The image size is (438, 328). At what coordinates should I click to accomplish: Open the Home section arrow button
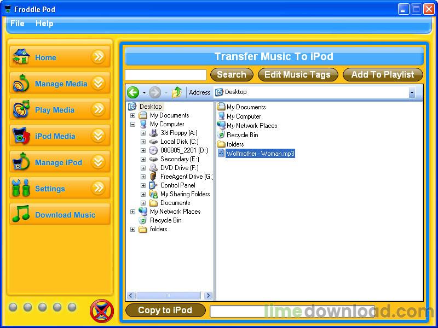tap(99, 57)
